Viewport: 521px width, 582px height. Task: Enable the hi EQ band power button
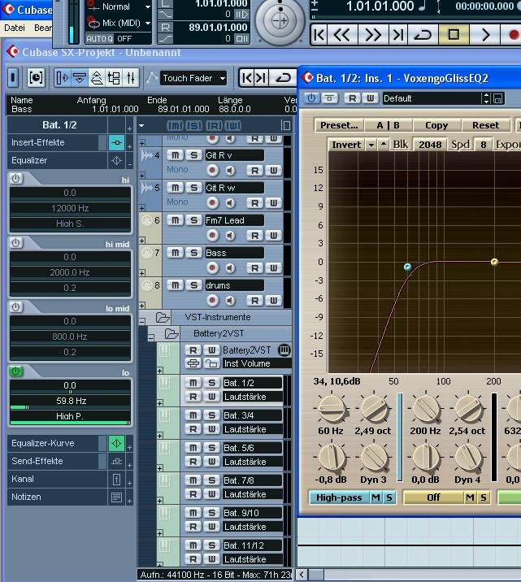[x=15, y=179]
